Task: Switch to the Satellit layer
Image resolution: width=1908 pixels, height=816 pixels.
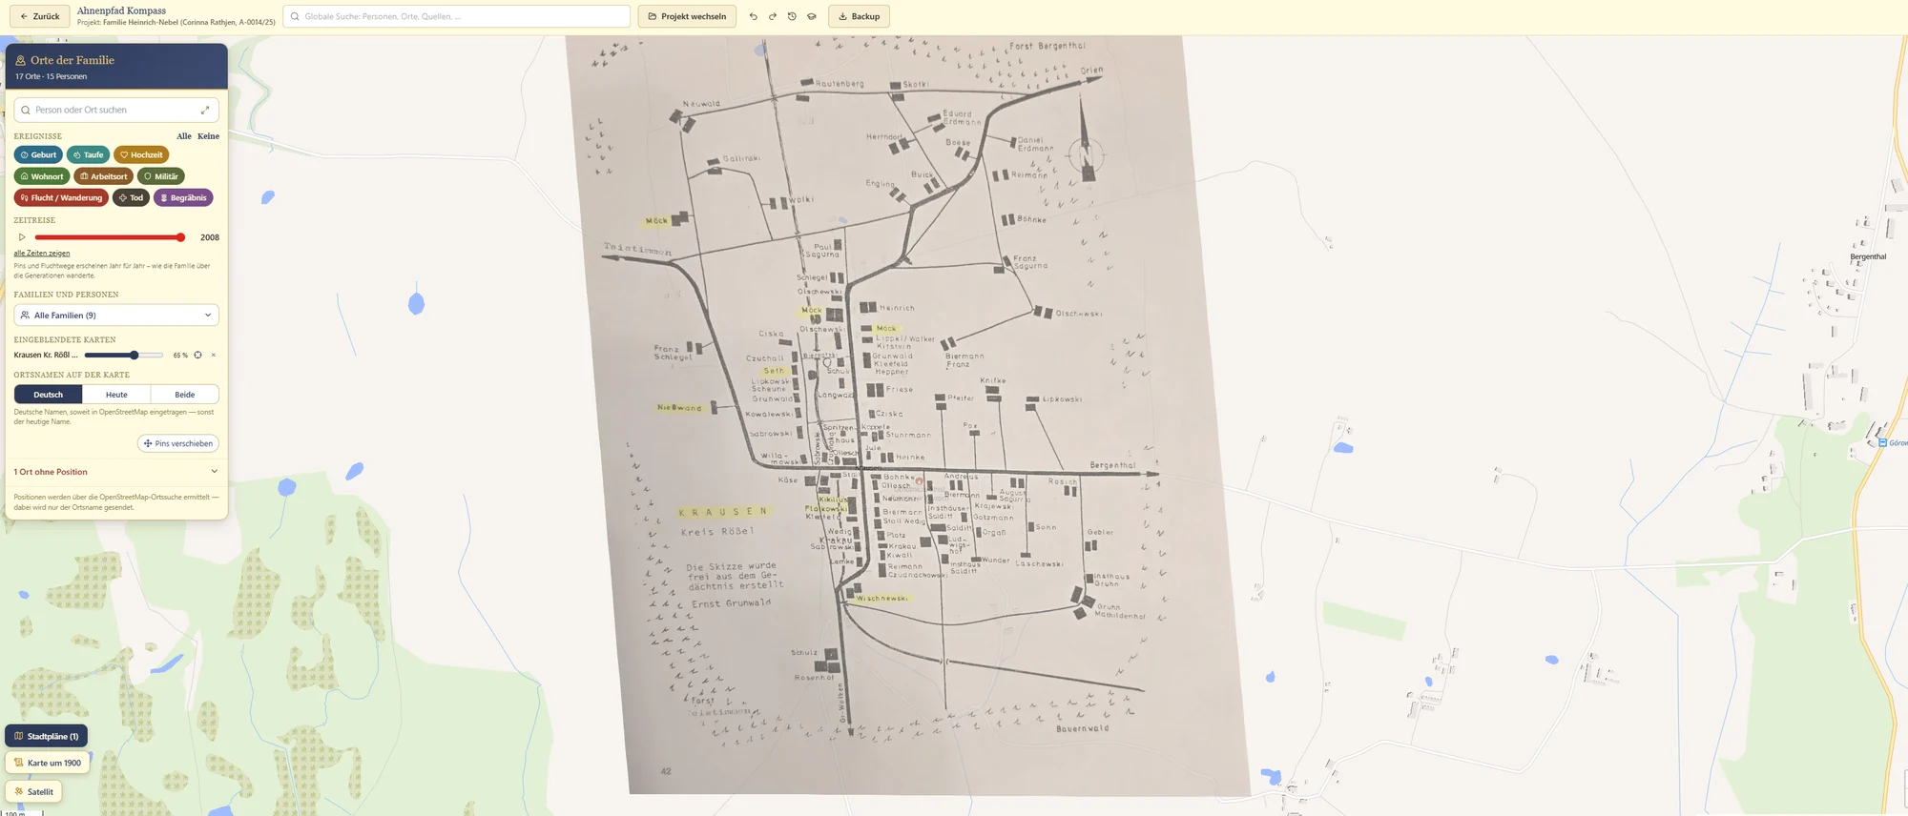Action: (x=33, y=791)
